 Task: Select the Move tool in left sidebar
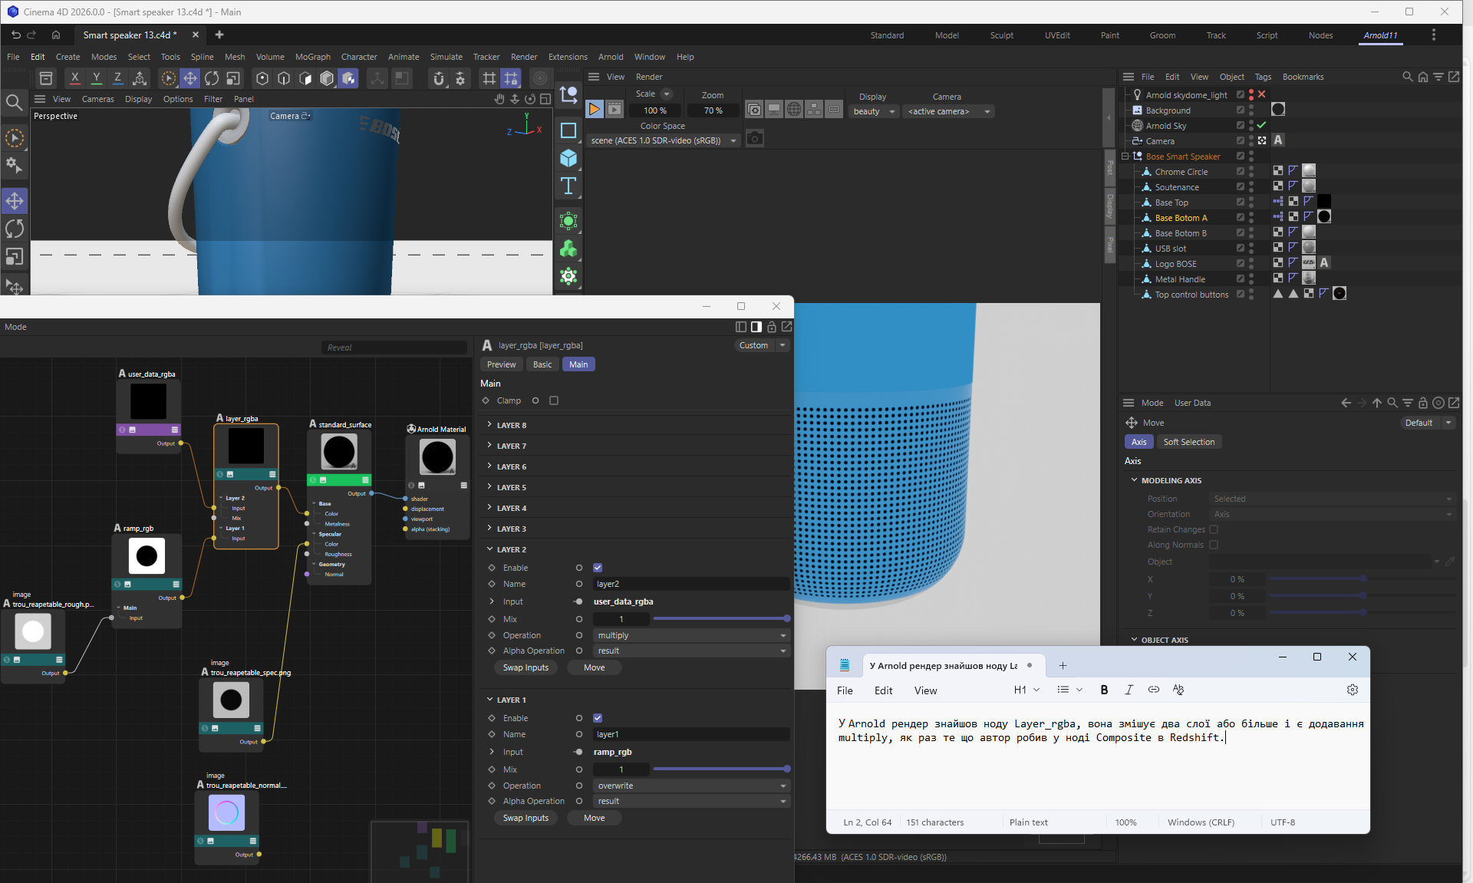15,201
